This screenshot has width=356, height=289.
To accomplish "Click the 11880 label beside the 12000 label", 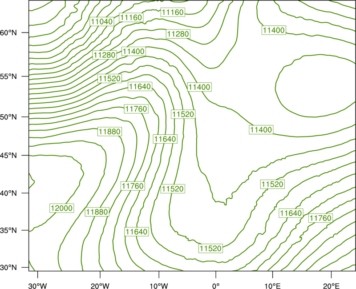I will coord(97,212).
